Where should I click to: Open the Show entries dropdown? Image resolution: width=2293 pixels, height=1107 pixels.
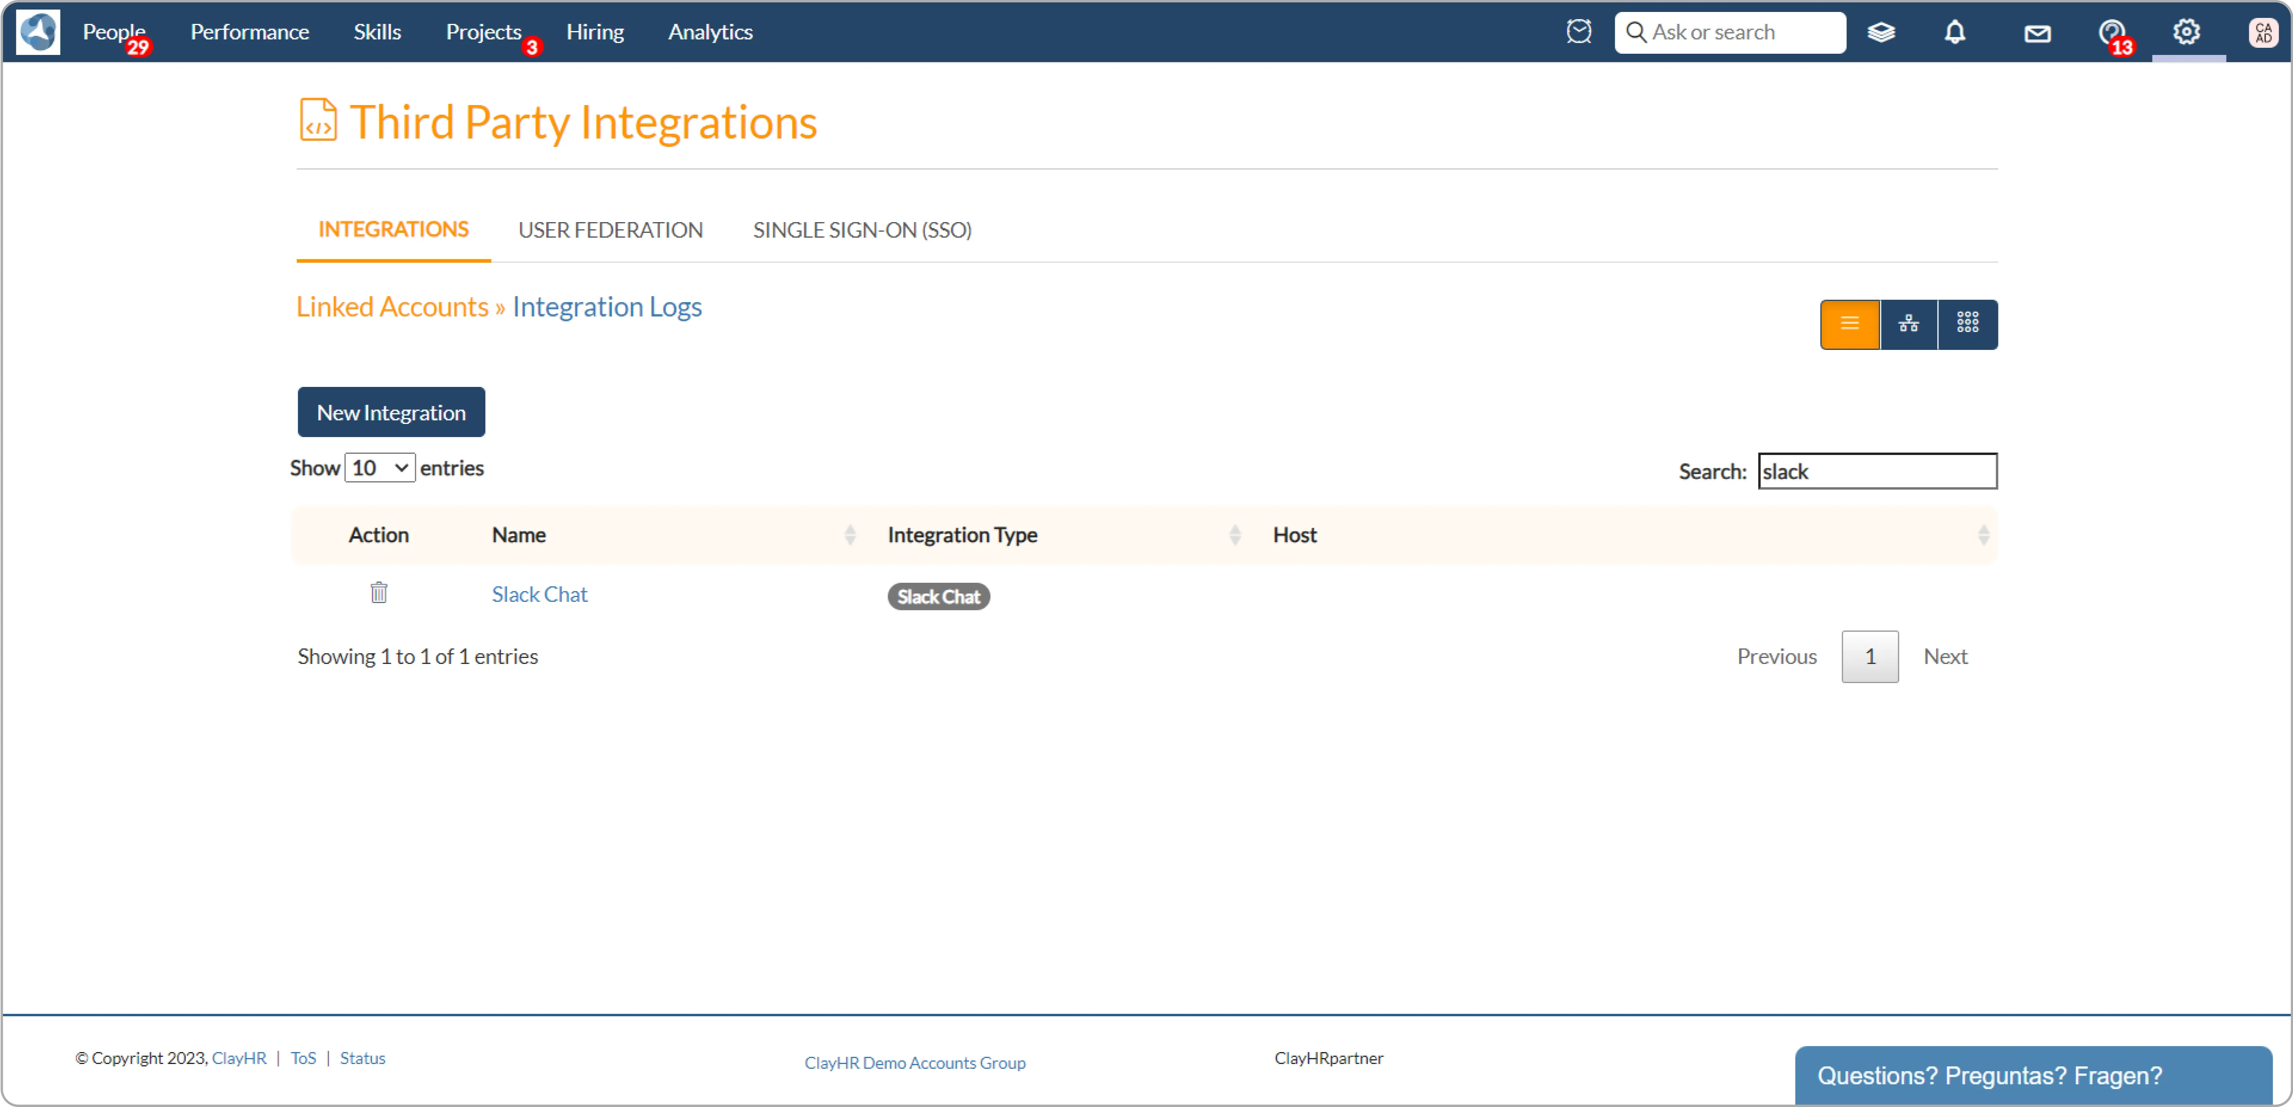pyautogui.click(x=380, y=468)
